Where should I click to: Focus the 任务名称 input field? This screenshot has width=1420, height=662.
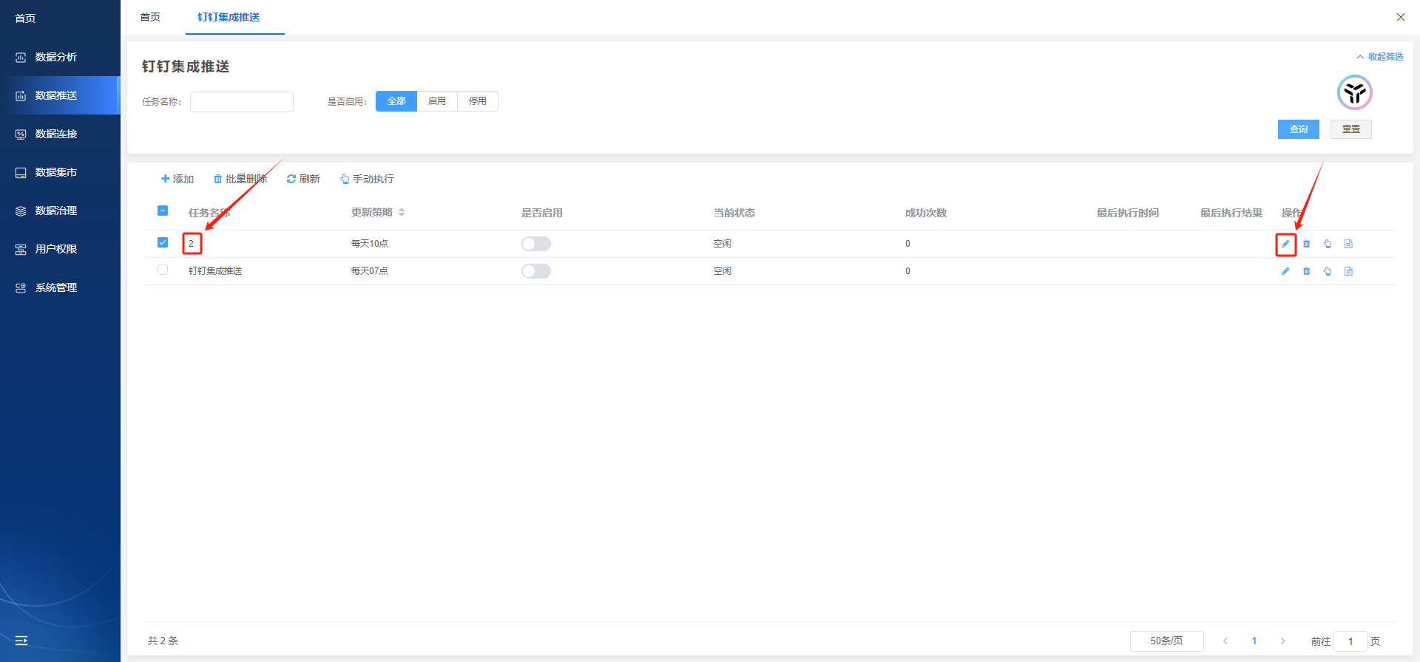[x=242, y=101]
